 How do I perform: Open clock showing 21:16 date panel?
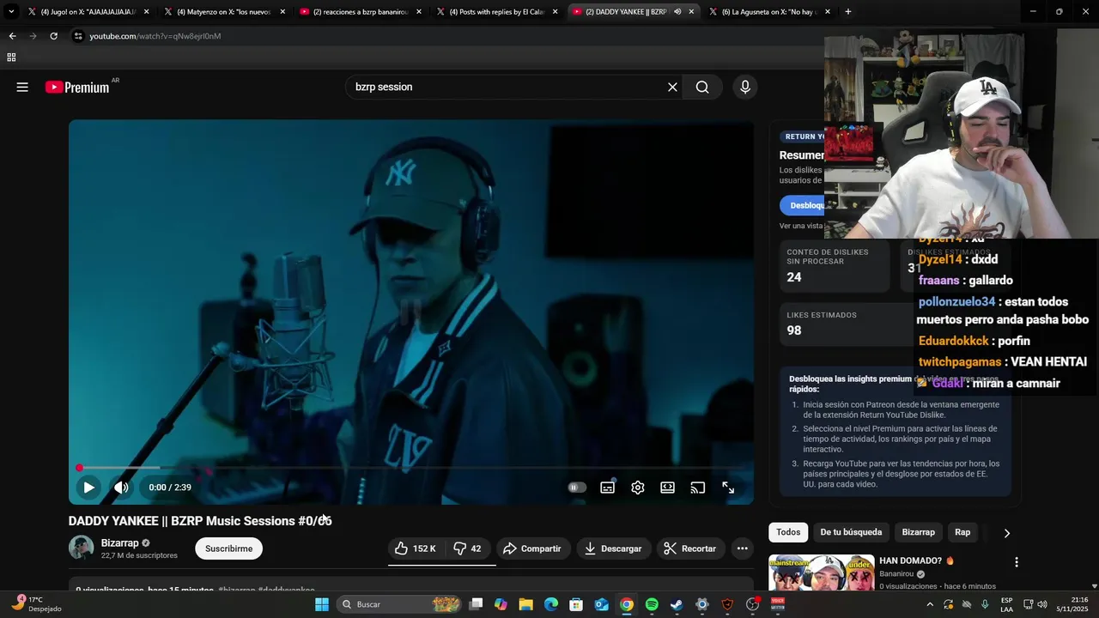coord(1073,604)
